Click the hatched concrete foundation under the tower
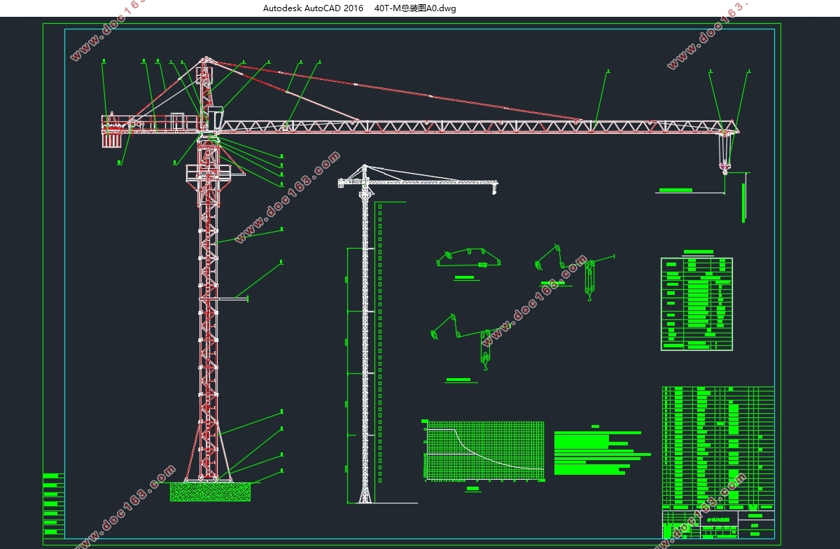The width and height of the screenshot is (840, 549). (210, 492)
